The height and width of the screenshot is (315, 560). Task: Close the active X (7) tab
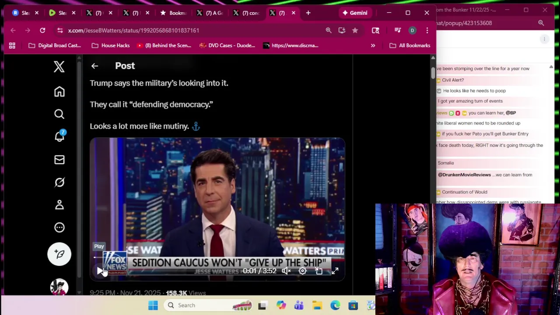[x=293, y=13]
